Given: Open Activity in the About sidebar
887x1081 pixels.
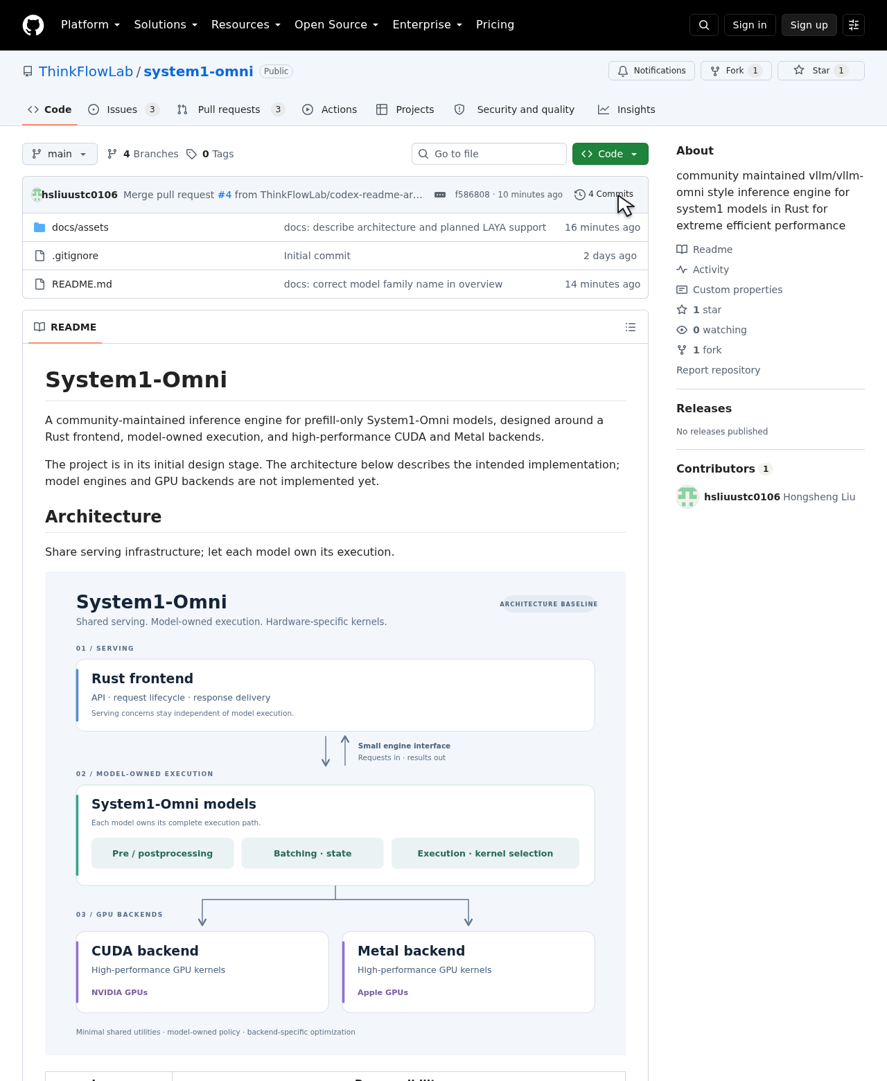Looking at the screenshot, I should tap(703, 270).
